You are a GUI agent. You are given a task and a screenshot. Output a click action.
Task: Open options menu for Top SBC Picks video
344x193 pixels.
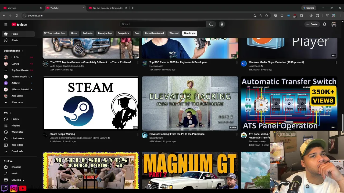[x=237, y=62]
